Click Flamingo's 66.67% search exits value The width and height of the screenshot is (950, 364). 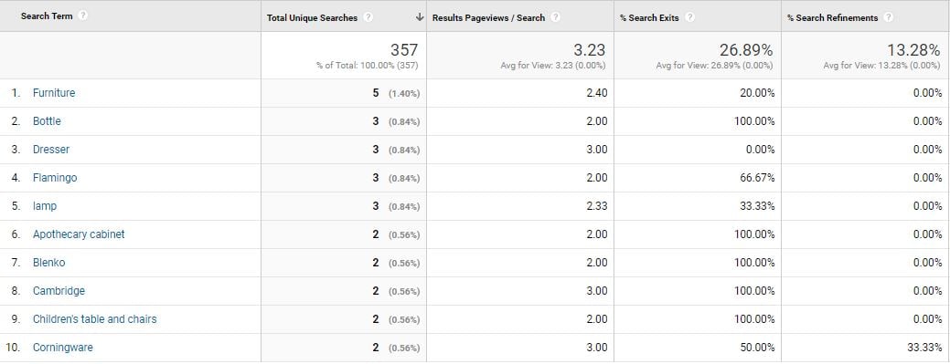point(757,178)
